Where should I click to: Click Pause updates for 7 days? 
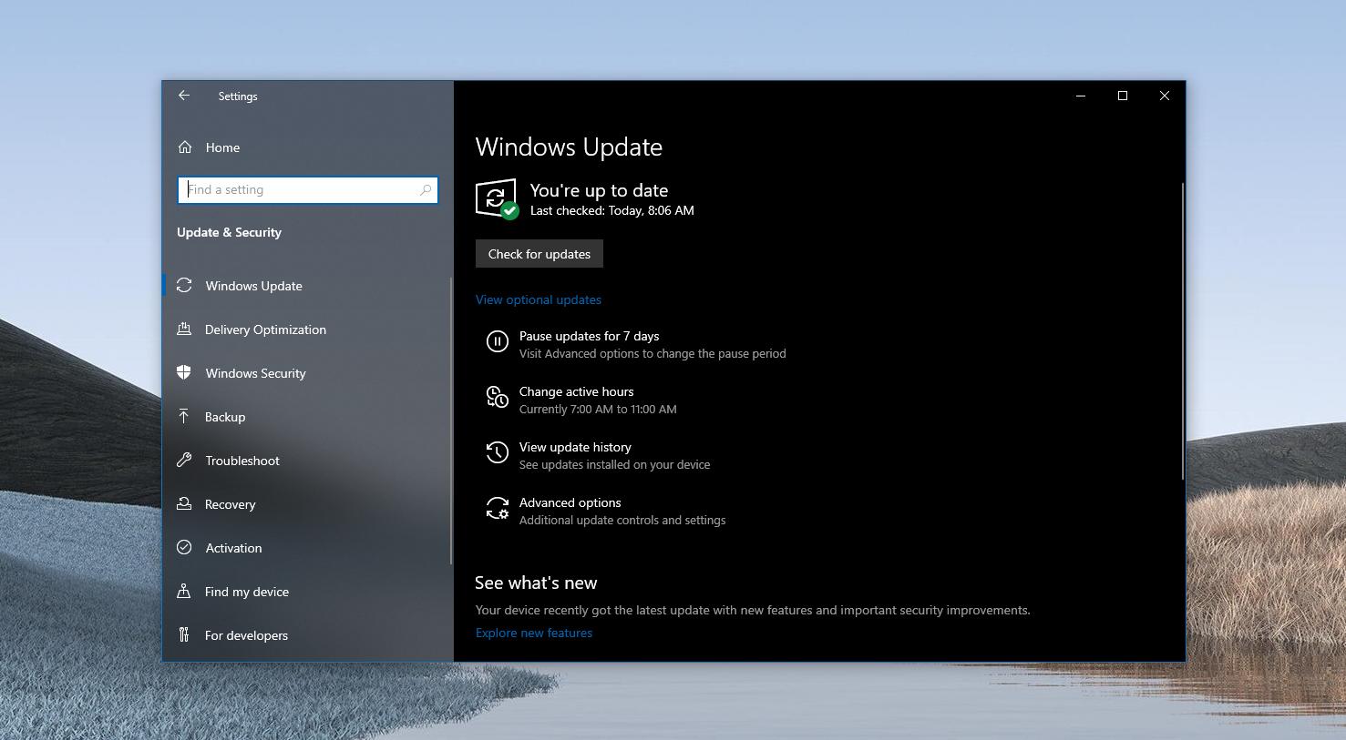pyautogui.click(x=589, y=336)
